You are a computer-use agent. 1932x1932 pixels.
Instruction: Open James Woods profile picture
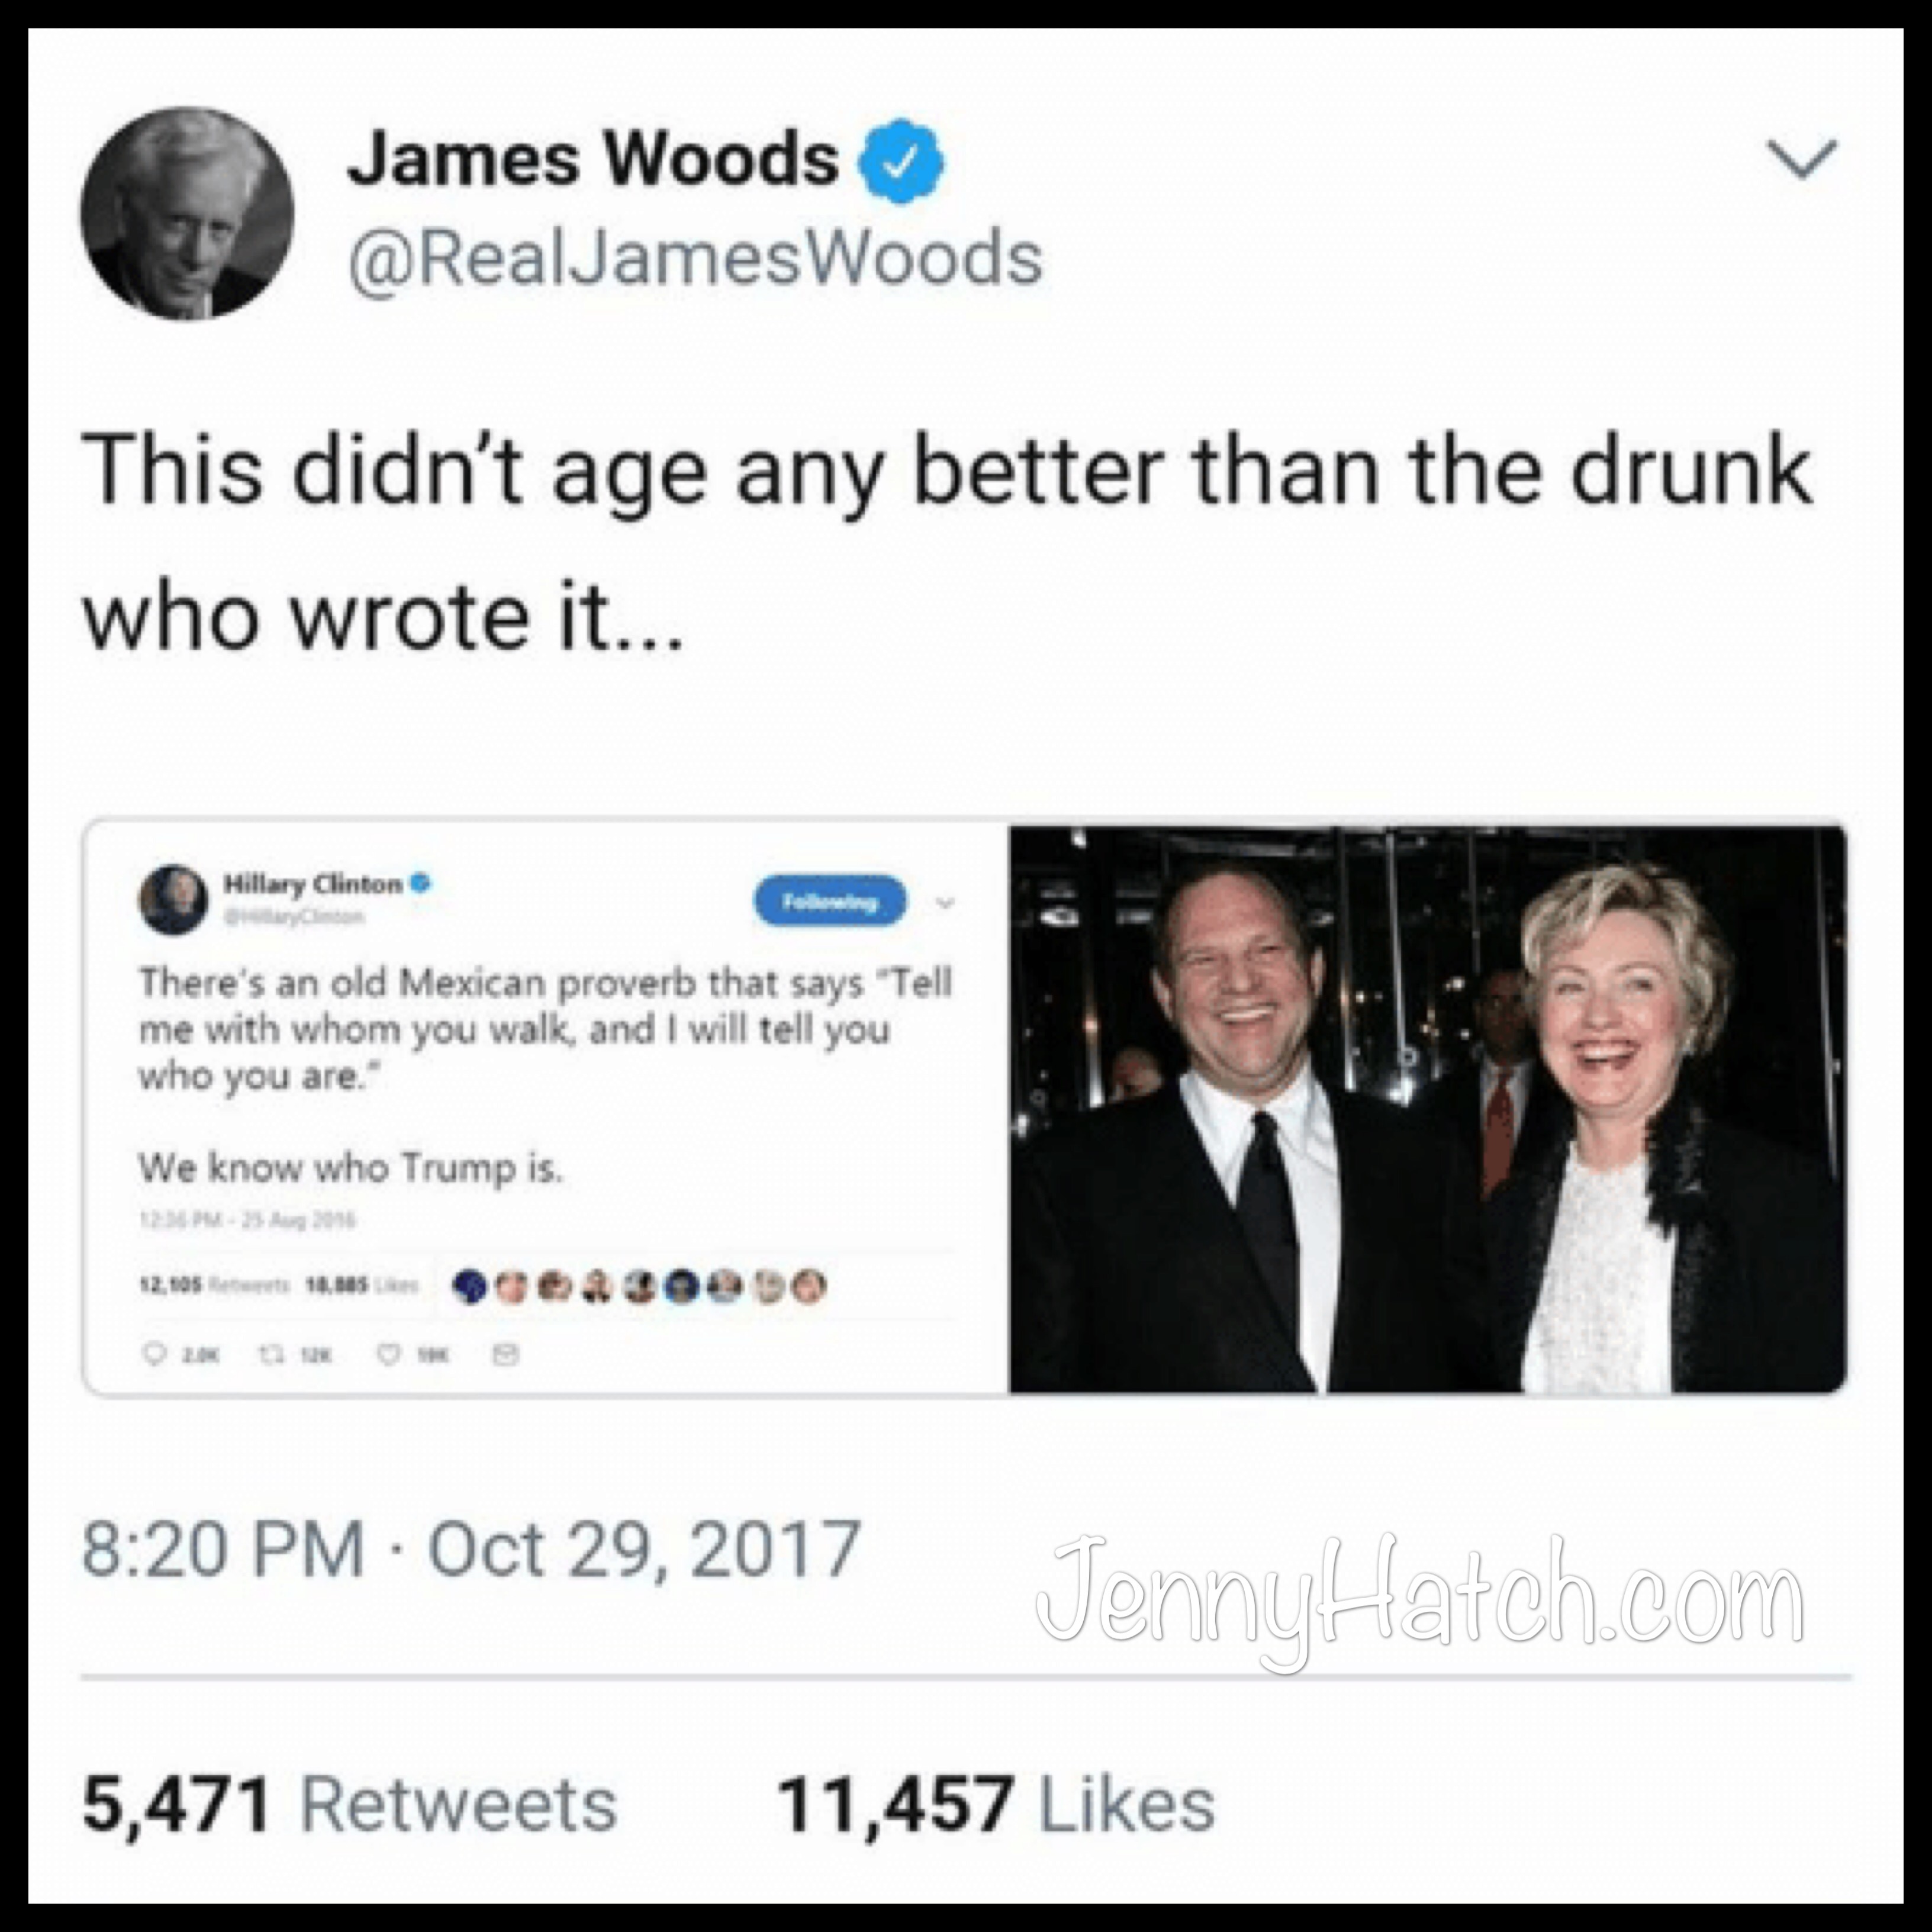point(187,214)
